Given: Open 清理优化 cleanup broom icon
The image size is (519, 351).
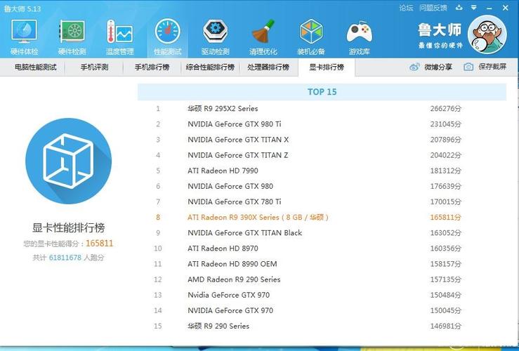Looking at the screenshot, I should pyautogui.click(x=263, y=37).
